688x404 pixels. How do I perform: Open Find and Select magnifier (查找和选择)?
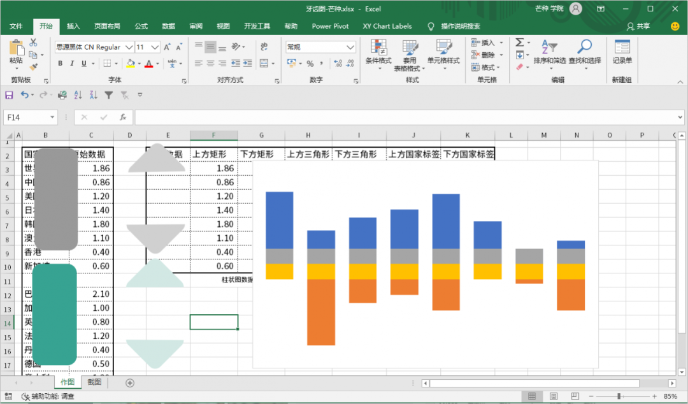(584, 51)
